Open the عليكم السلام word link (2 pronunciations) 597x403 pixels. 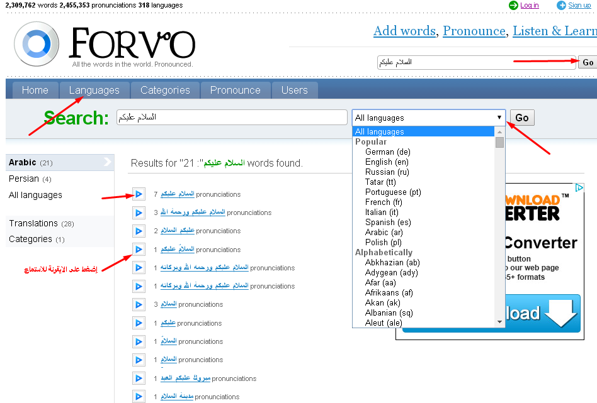(178, 230)
